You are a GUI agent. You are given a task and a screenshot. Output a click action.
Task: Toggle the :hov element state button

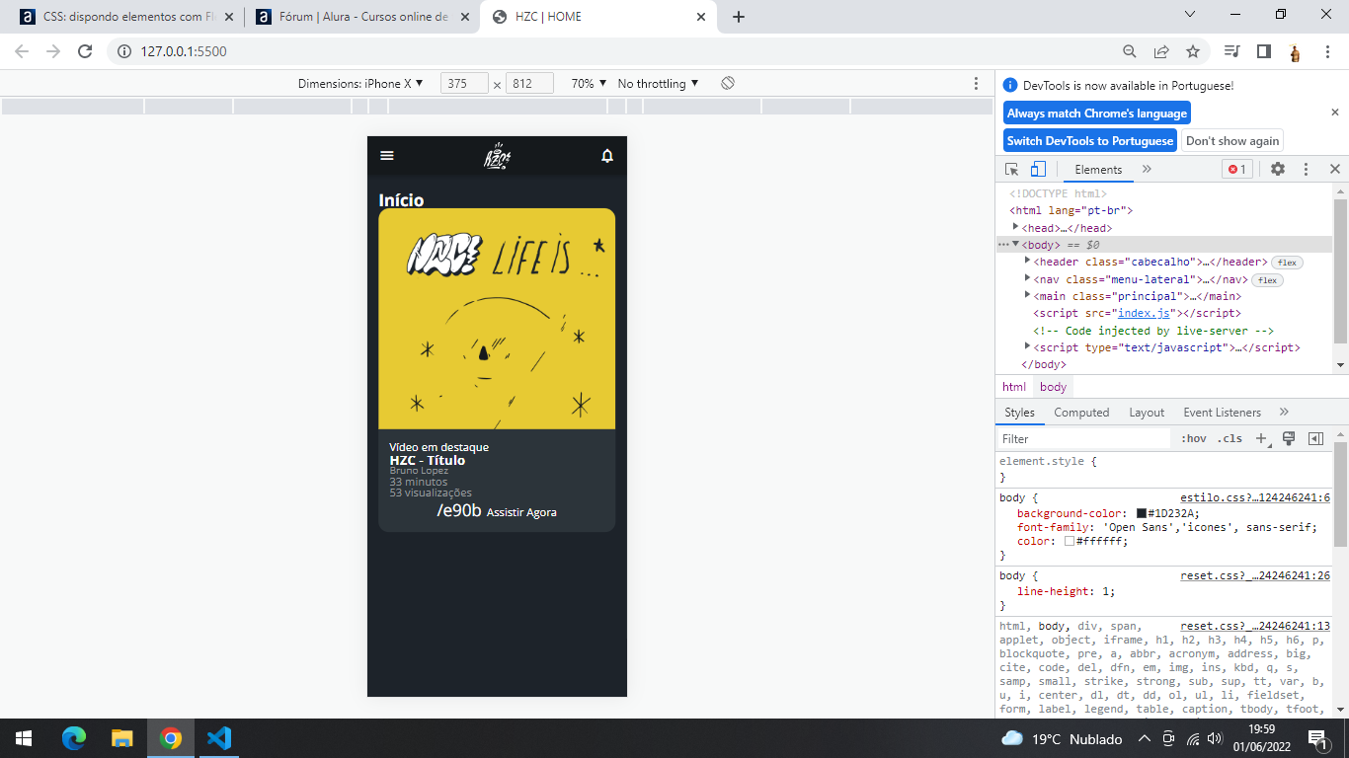pyautogui.click(x=1194, y=439)
